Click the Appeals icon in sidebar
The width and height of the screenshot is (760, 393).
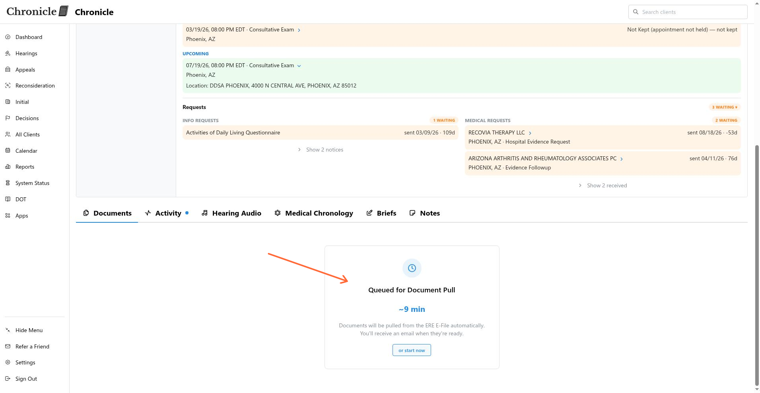8,70
